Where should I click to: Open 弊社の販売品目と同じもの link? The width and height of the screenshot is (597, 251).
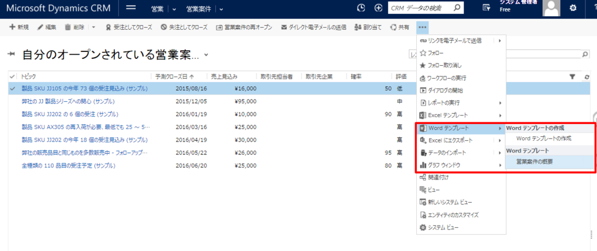click(85, 153)
